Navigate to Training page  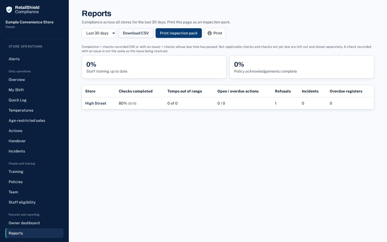[x=34, y=172]
